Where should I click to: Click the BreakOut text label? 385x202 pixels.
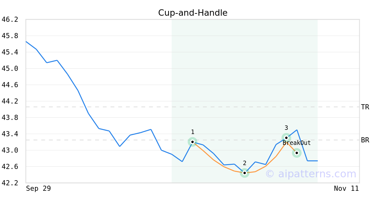click(x=296, y=143)
